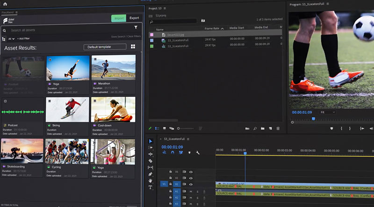Switch asset results to grid view
The image size is (374, 207).
click(133, 47)
